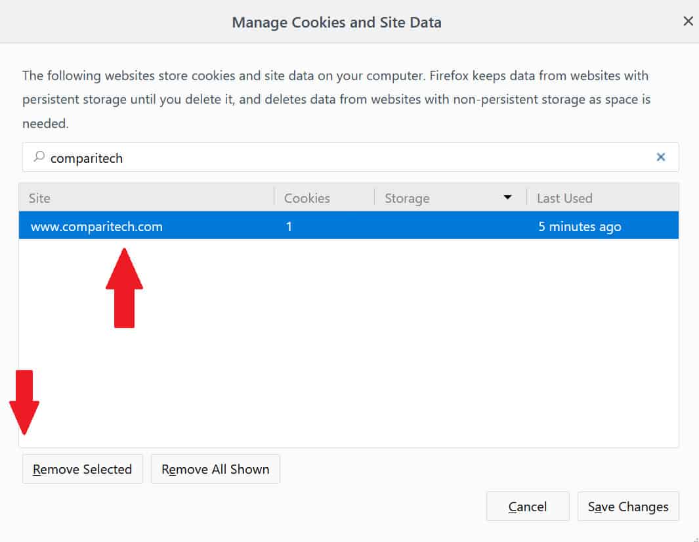
Task: Focus the search field containing comparitech
Action: click(350, 157)
